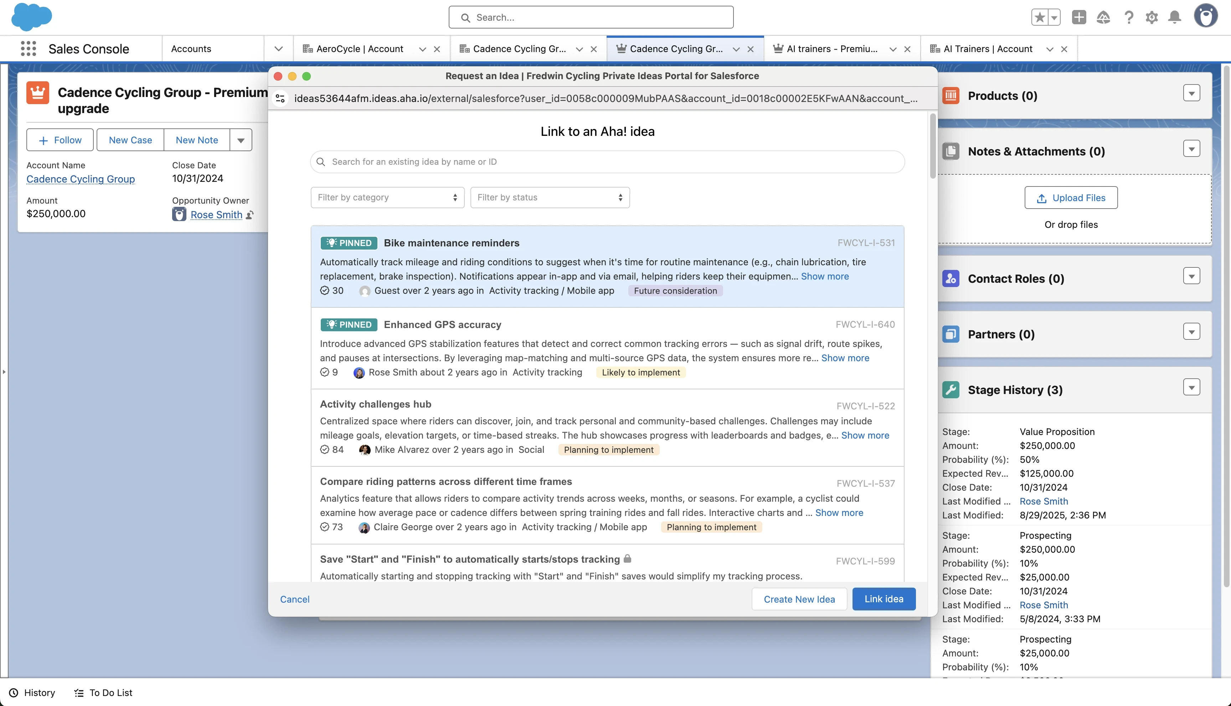This screenshot has height=706, width=1231.
Task: Click the Create New Idea button
Action: 799,599
